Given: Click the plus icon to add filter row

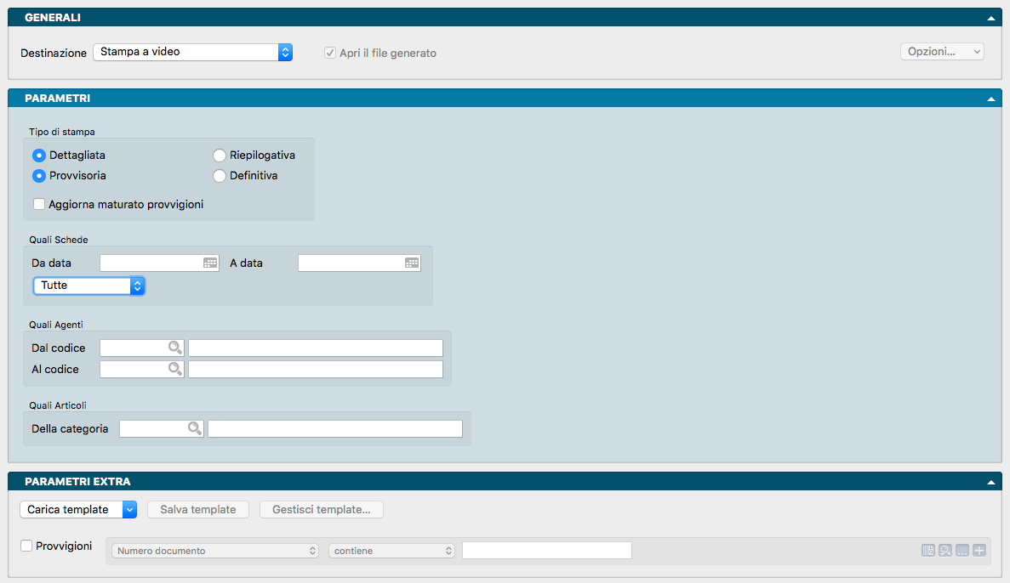Looking at the screenshot, I should click(x=979, y=551).
